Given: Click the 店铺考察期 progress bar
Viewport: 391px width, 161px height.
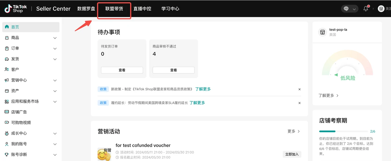Looking at the screenshot, I should coord(343,131).
